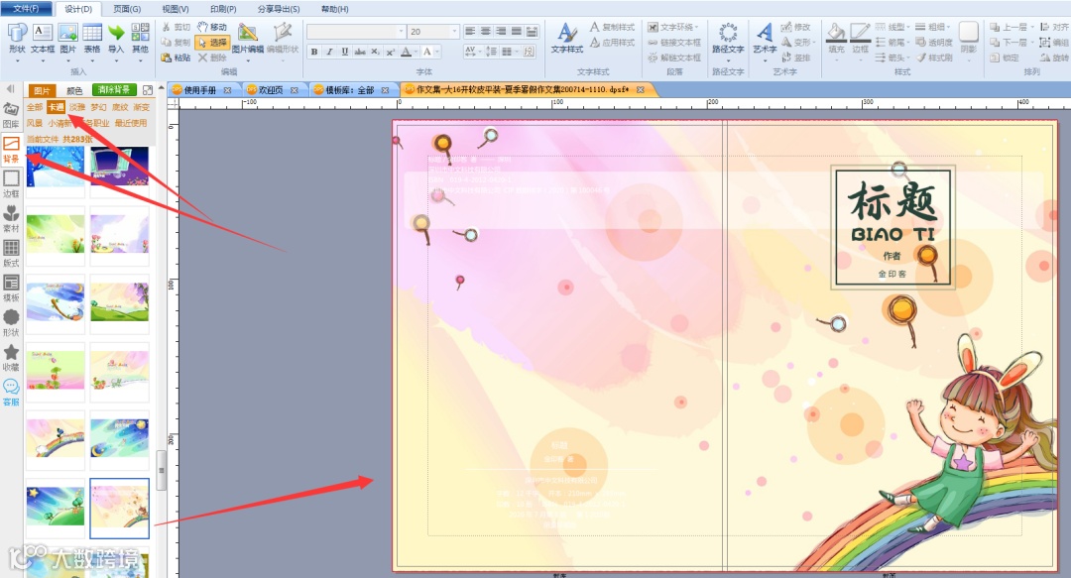Switch to the 颜色 tab in background panel
Screen dimensions: 1071x578
point(74,91)
